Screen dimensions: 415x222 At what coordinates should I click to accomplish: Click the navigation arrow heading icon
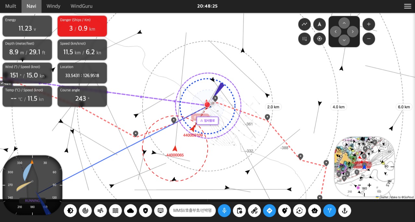(319, 24)
